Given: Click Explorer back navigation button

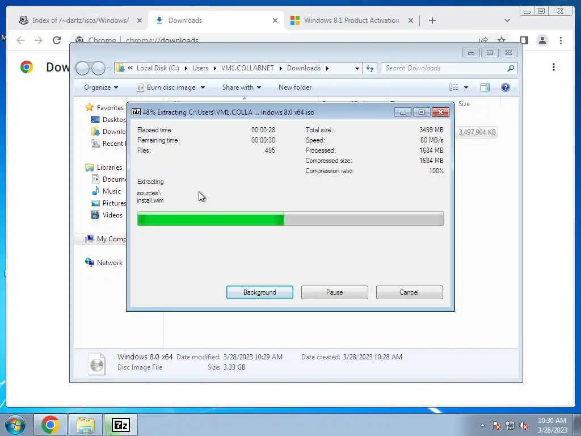Looking at the screenshot, I should click(x=82, y=68).
